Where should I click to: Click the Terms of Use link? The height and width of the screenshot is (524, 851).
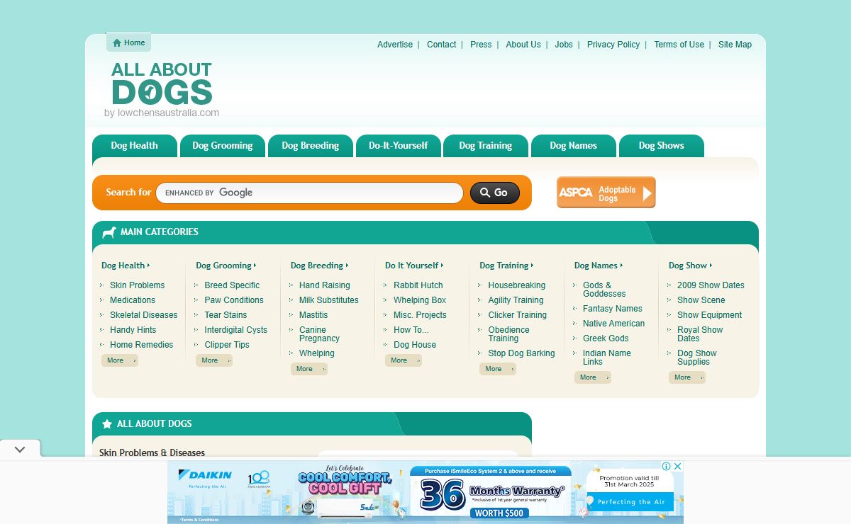(x=679, y=45)
